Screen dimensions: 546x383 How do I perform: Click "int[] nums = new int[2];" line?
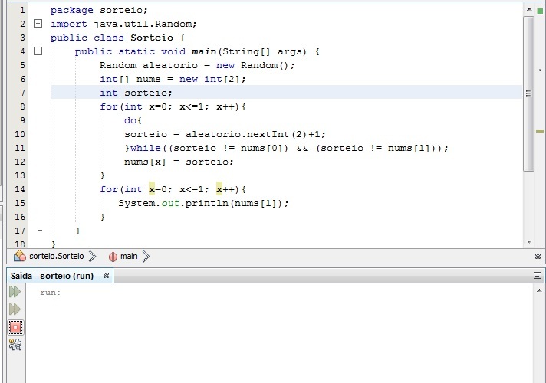(173, 80)
